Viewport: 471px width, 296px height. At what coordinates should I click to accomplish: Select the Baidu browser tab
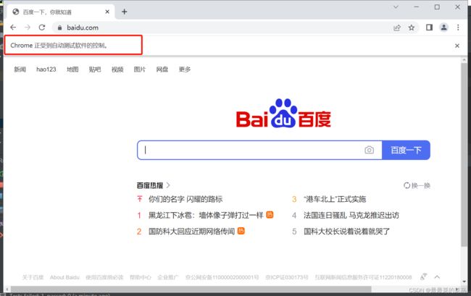60,12
